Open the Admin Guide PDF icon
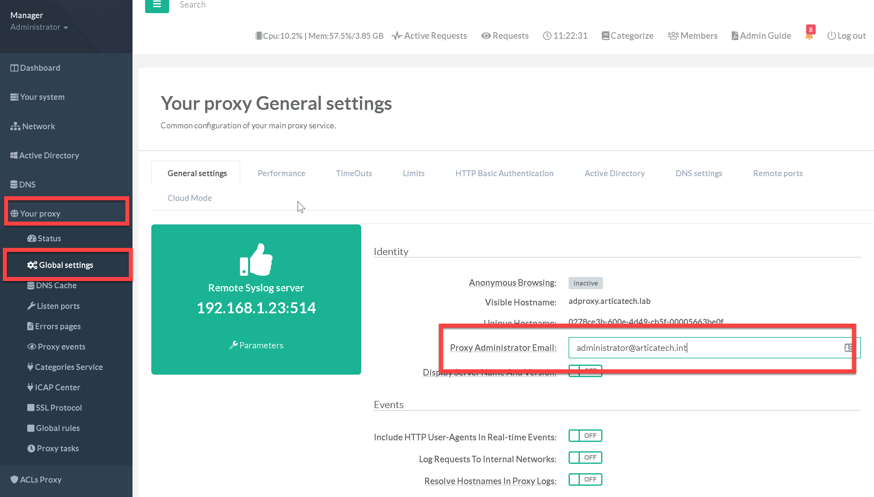Image resolution: width=874 pixels, height=497 pixels. point(735,36)
